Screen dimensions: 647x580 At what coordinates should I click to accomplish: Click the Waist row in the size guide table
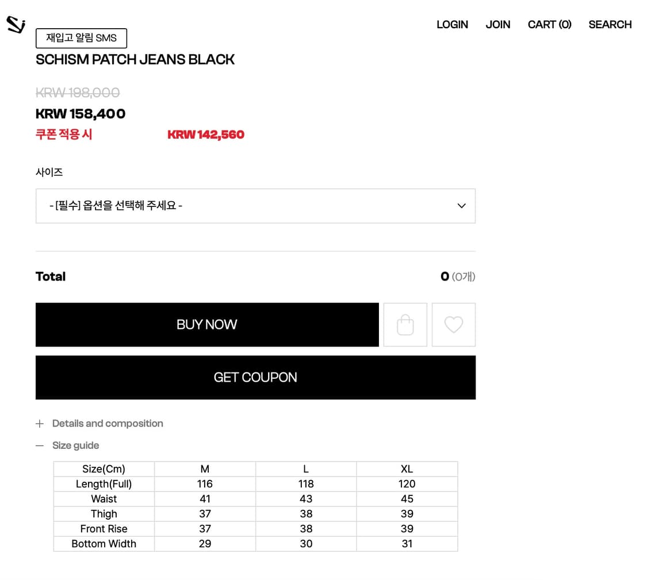pyautogui.click(x=104, y=498)
